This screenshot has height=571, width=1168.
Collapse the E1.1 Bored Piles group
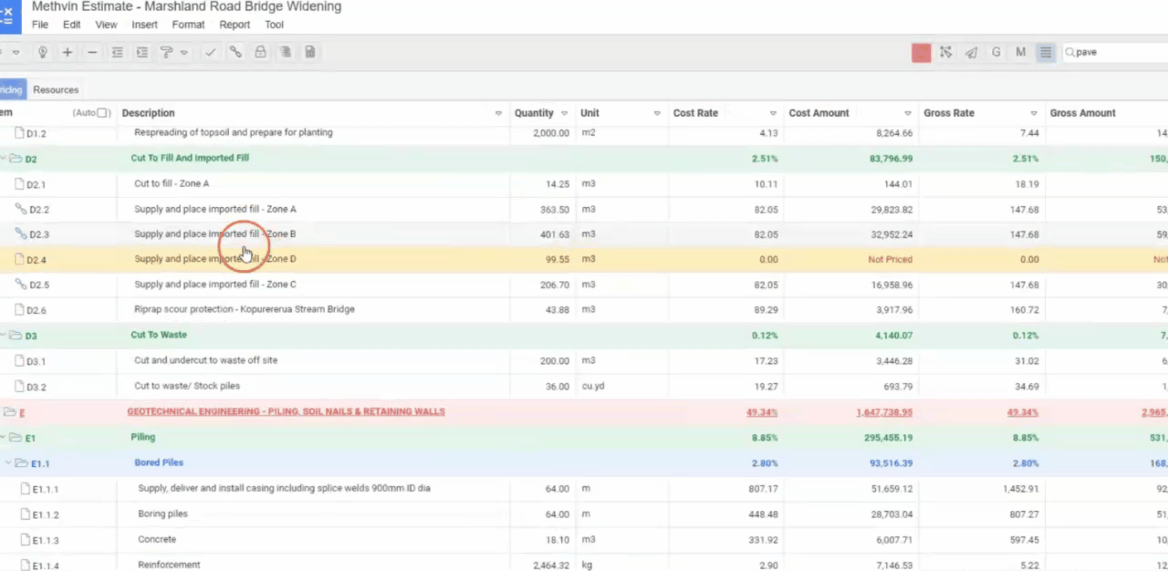pos(8,463)
